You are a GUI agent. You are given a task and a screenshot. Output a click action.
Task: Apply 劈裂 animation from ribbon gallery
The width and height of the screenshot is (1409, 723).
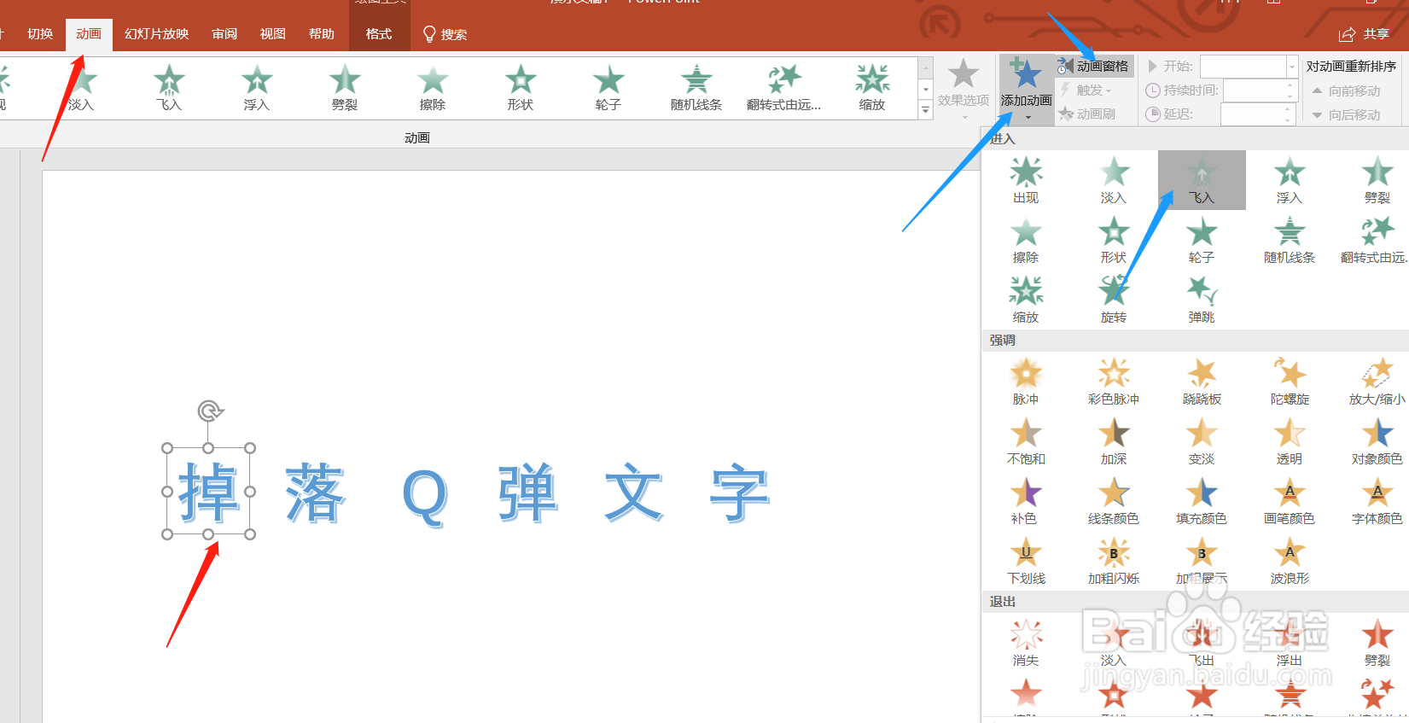[345, 88]
